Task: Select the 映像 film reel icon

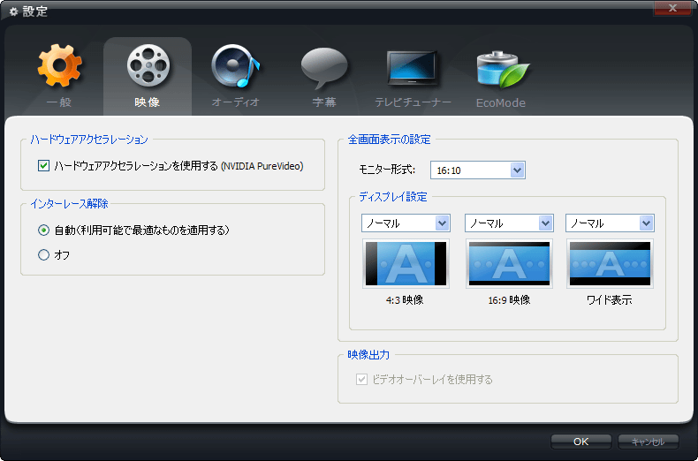Action: point(148,65)
